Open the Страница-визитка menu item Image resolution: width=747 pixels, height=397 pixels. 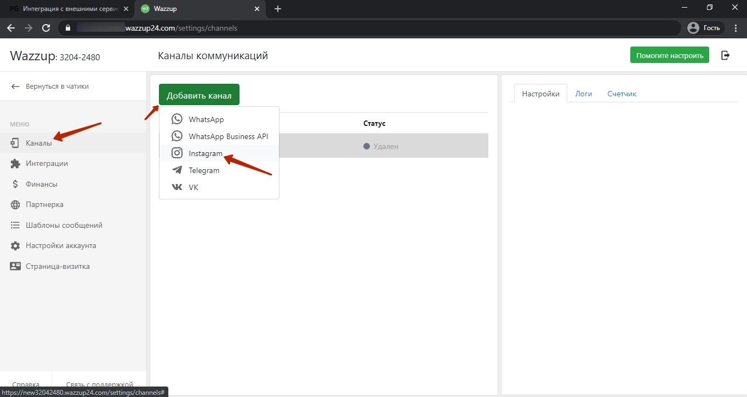coord(73,266)
